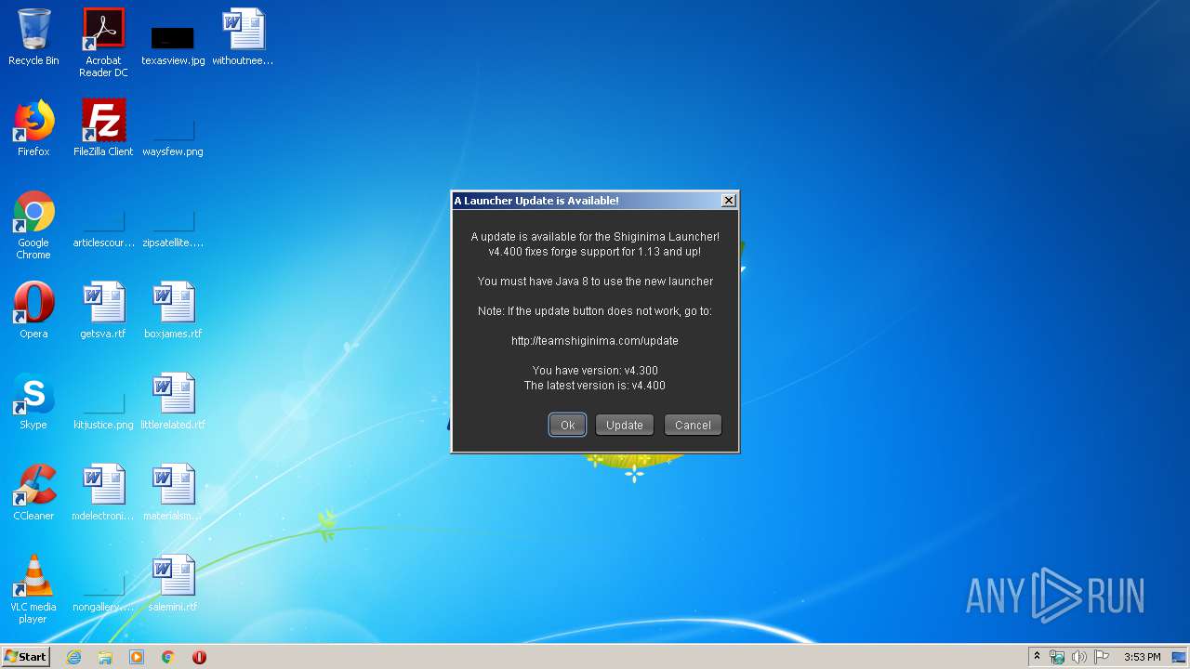The image size is (1190, 669).
Task: Open the Windows Start menu
Action: coord(26,656)
